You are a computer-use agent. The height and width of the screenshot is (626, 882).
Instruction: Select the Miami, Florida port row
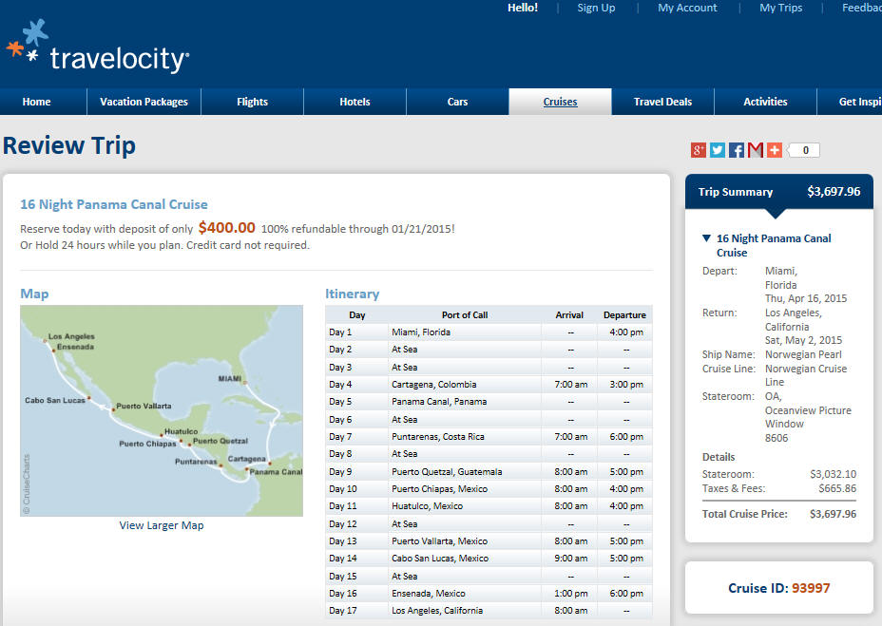click(x=489, y=332)
